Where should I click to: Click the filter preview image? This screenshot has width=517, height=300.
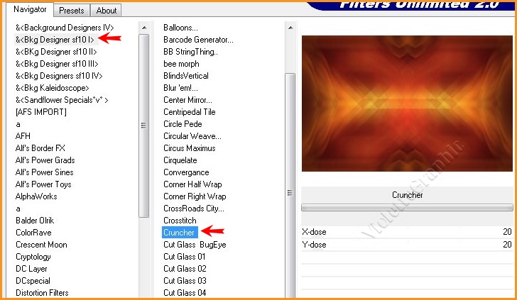click(407, 104)
